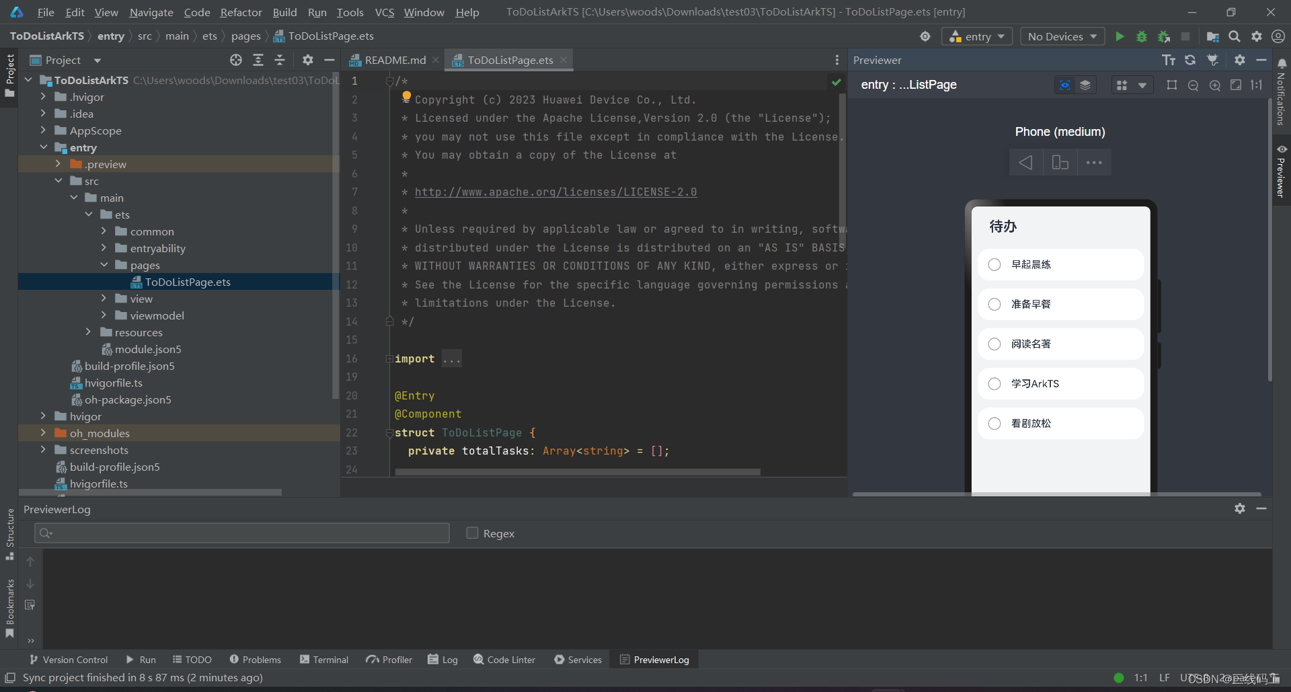Viewport: 1291px width, 692px height.
Task: Rotate or switch device layout in the preview
Action: (x=1060, y=163)
